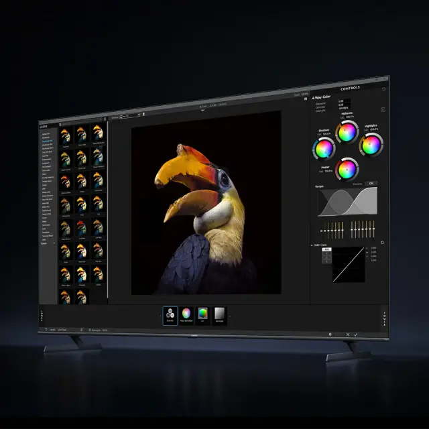Select the RGB channel button in Color Curve

(326, 250)
